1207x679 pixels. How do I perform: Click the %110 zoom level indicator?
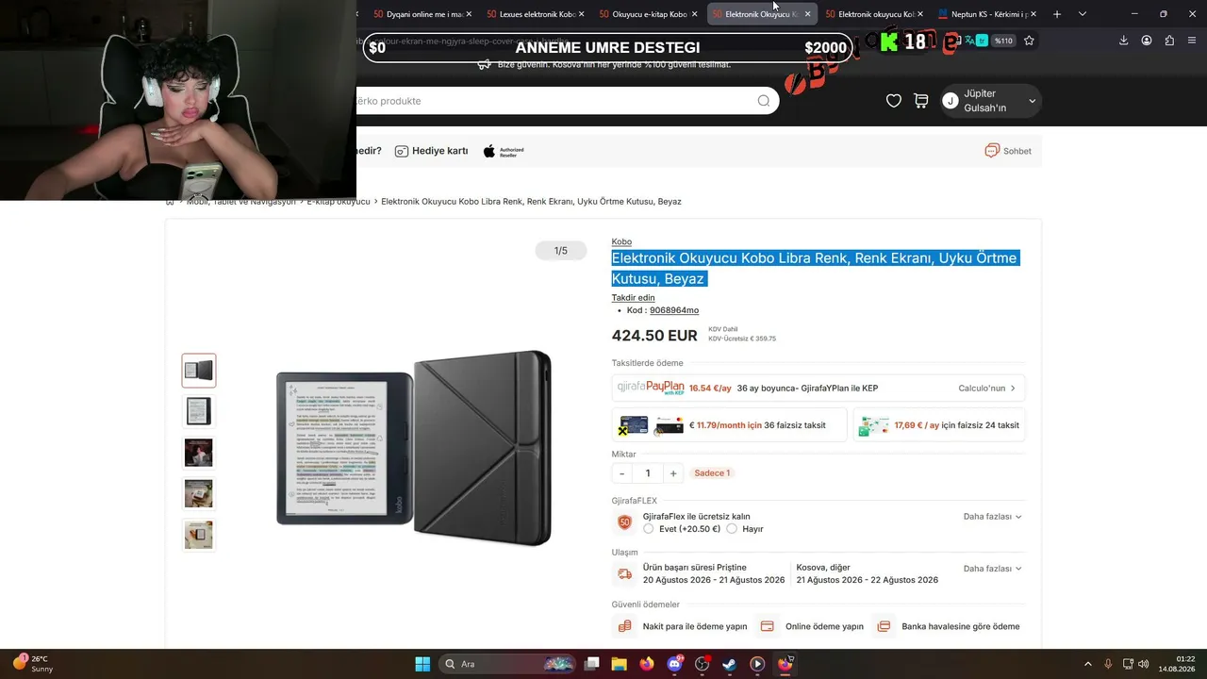[x=1003, y=41]
